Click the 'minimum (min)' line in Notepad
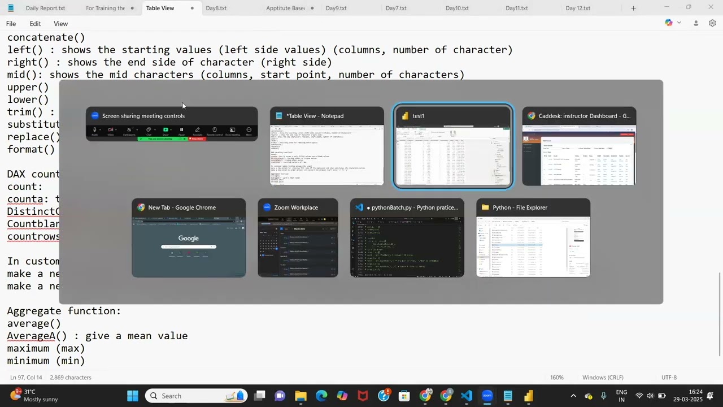 coord(46,361)
